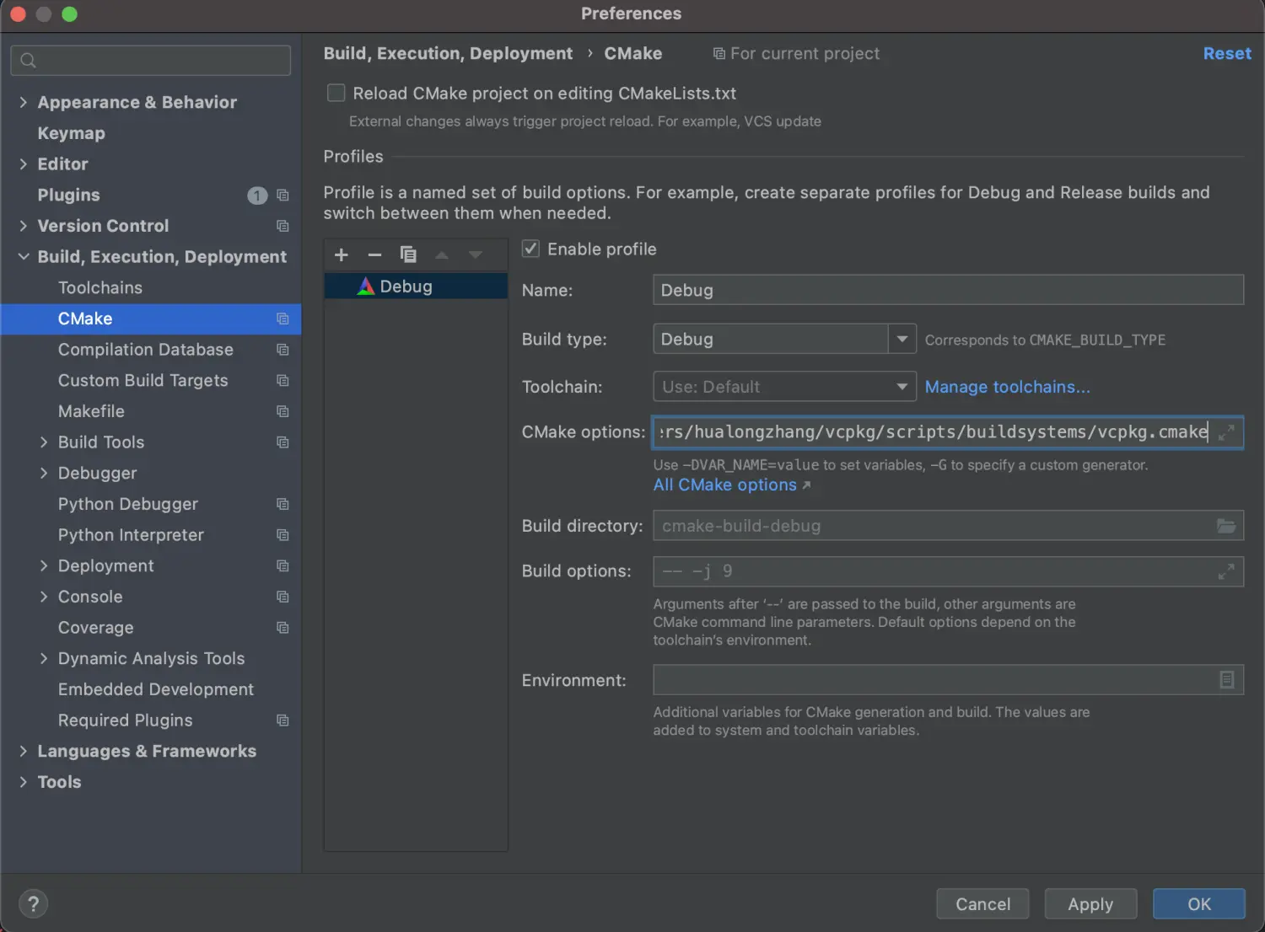This screenshot has height=932, width=1265.
Task: Click the Plugins update count badge
Action: (x=257, y=196)
